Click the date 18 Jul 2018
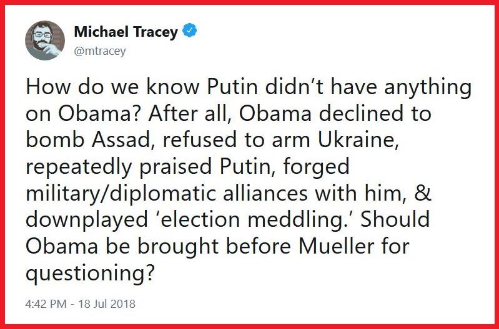The image size is (499, 329). point(106,305)
